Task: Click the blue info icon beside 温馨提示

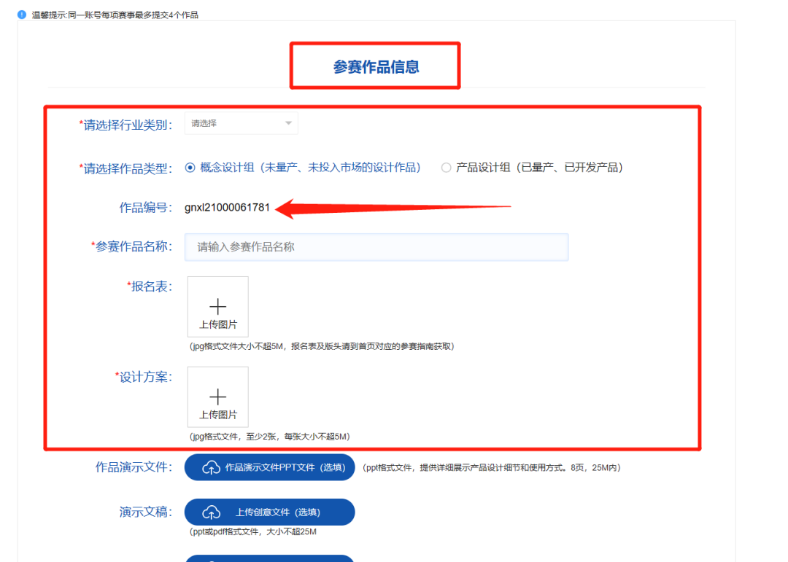Action: click(x=22, y=15)
